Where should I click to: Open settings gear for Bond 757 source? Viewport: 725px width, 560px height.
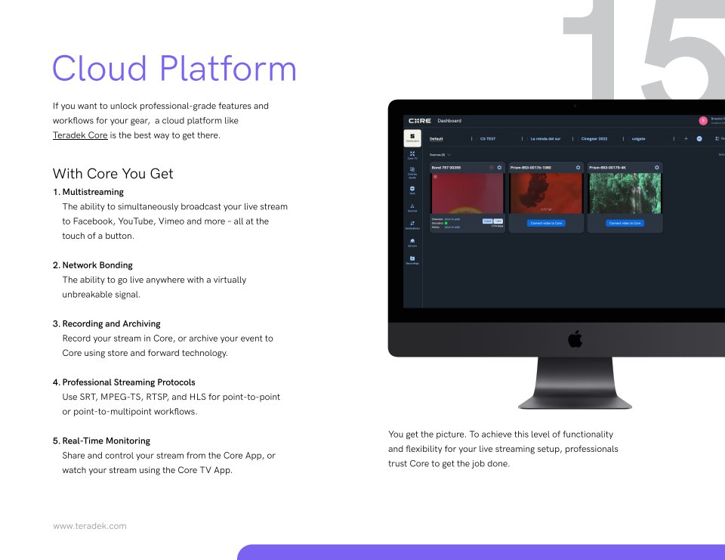499,167
